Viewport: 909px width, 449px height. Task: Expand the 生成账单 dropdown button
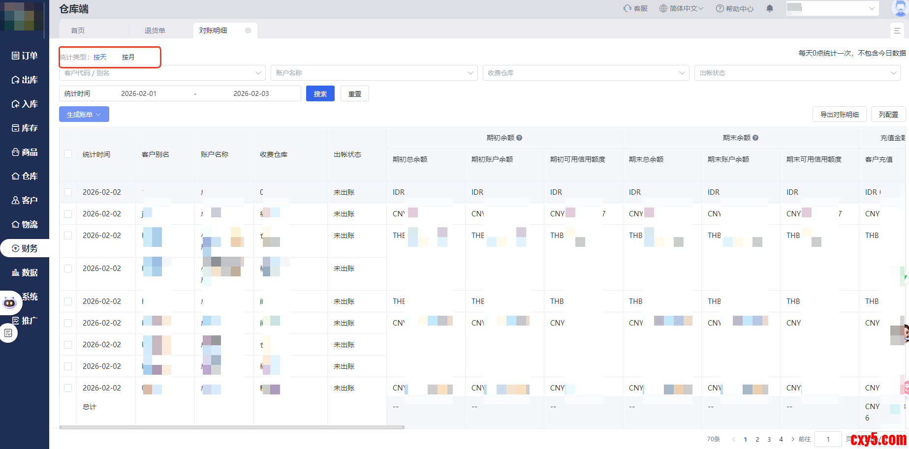point(84,114)
